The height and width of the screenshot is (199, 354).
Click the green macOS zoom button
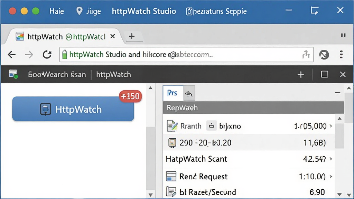point(36,11)
